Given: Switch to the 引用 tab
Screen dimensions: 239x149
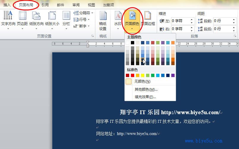Looking at the screenshot, I should pyautogui.click(x=45, y=5).
